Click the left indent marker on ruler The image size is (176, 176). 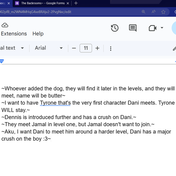pyautogui.click(x=2, y=61)
